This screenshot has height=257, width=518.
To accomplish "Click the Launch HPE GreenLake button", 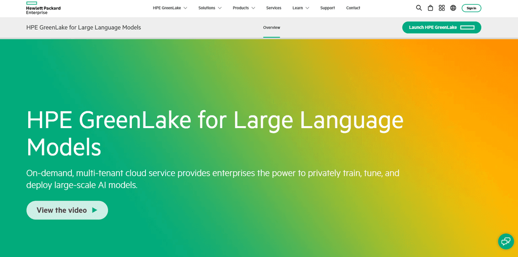I will point(441,27).
